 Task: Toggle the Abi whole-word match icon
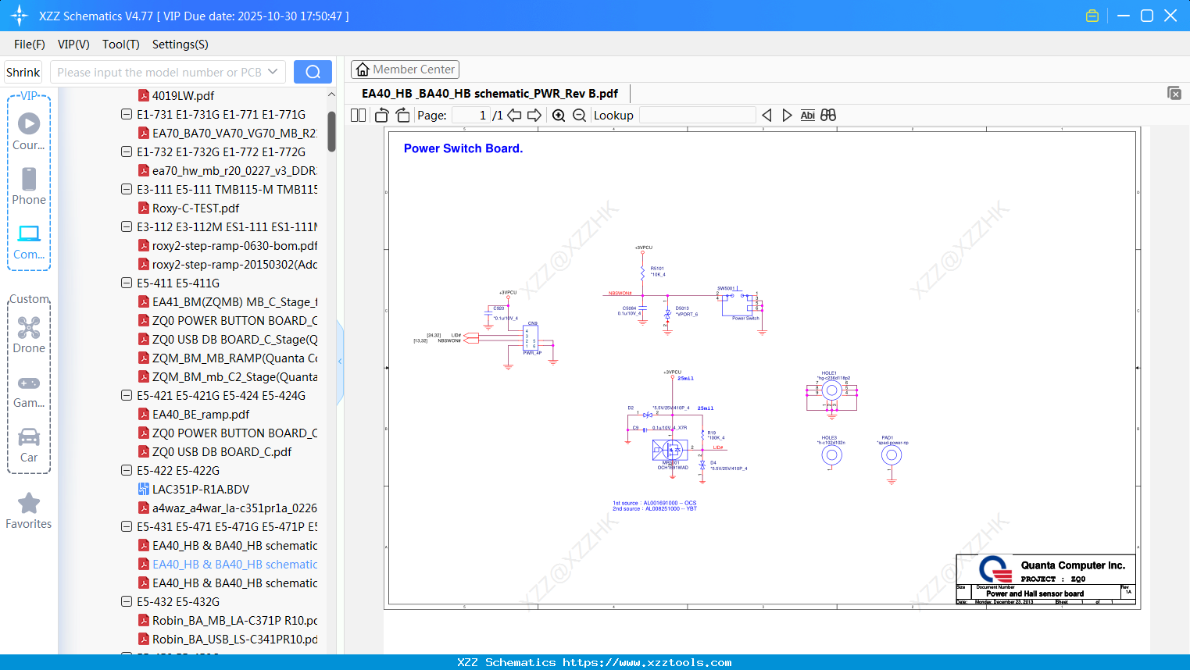[808, 116]
